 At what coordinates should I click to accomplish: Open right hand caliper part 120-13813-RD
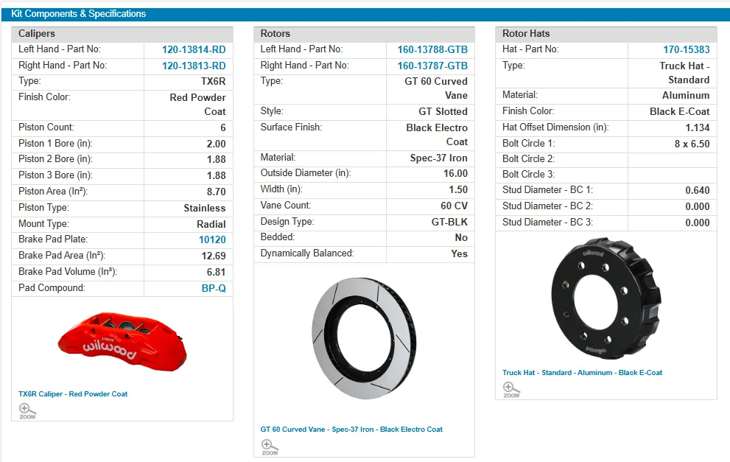pos(194,66)
